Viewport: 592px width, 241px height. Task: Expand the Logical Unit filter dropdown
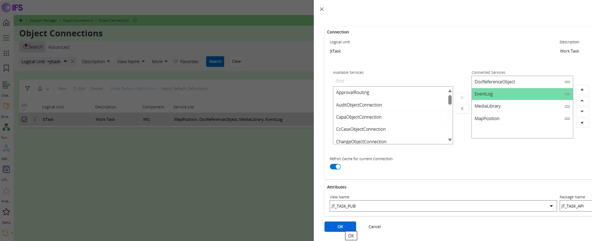coord(65,61)
